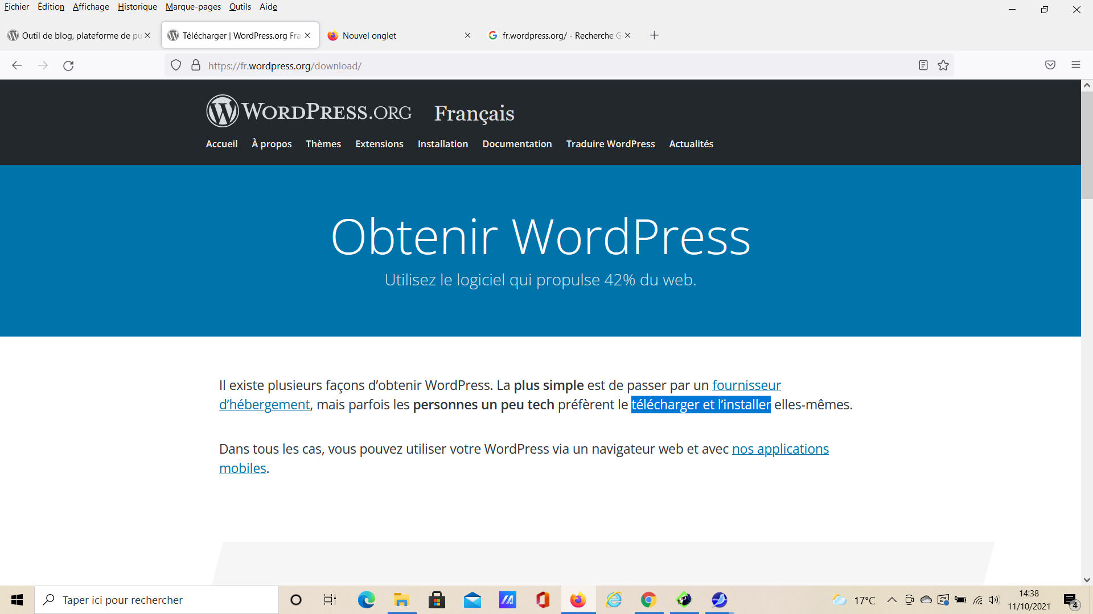Screen dimensions: 1093x614
Task: Open Task View in the taskbar
Action: point(330,600)
